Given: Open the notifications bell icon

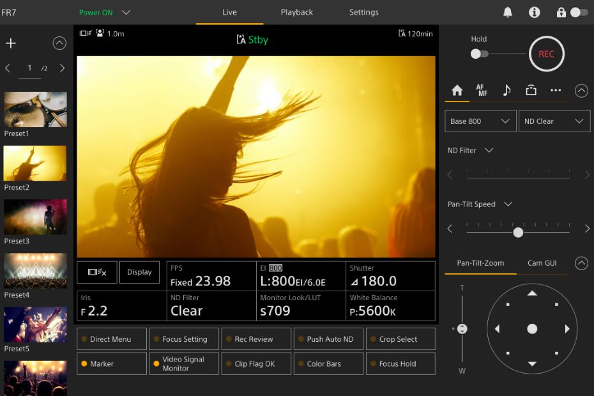Looking at the screenshot, I should click(x=508, y=12).
